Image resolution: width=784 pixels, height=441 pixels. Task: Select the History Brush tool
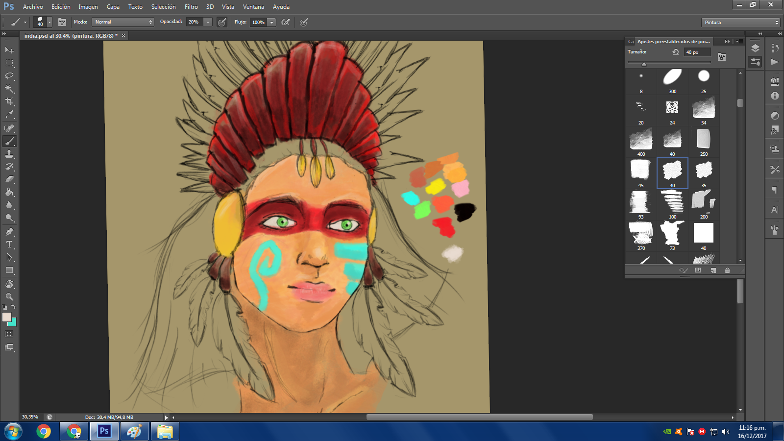[x=9, y=167]
